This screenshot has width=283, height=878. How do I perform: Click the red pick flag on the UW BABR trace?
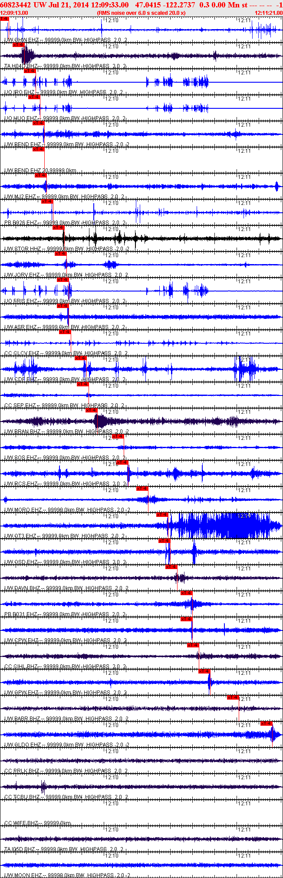point(233,697)
